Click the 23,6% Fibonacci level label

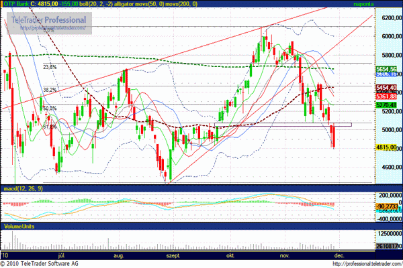click(x=49, y=67)
